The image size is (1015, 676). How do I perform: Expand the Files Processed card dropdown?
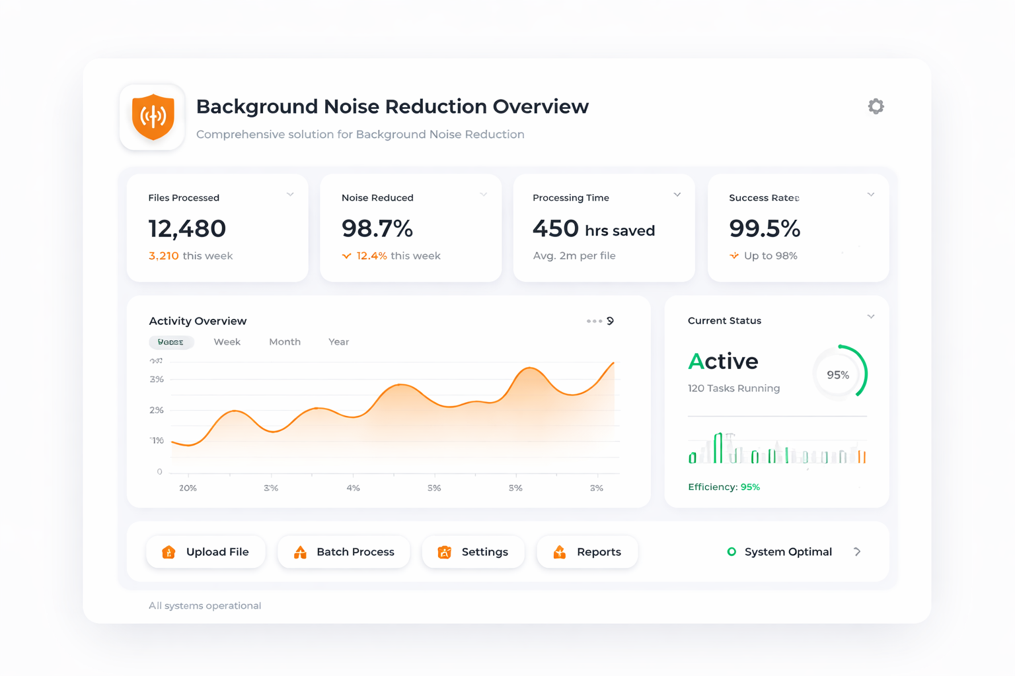coord(290,195)
